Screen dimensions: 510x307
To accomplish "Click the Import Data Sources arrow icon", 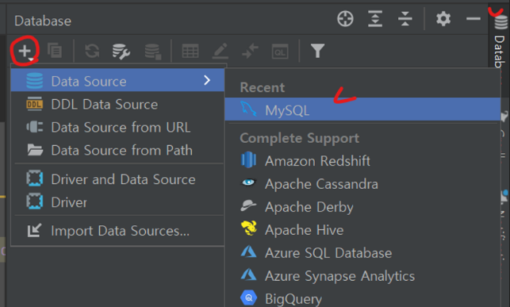I will 34,230.
